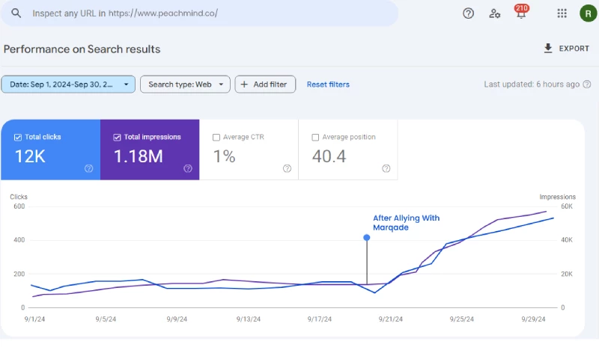
Task: Click the Reset filters link
Action: (x=328, y=85)
